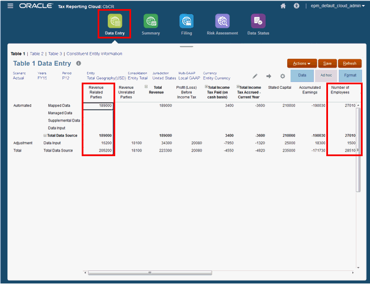Switch to Table 1 tab

click(18, 54)
